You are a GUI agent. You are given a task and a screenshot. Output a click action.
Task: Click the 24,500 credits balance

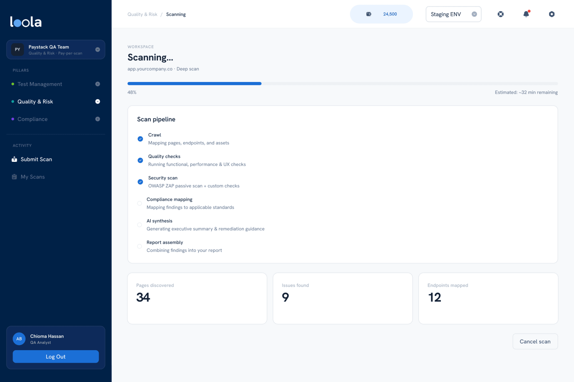[390, 14]
